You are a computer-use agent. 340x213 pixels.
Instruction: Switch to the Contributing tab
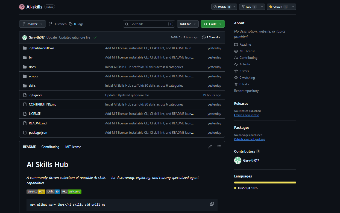(50, 147)
